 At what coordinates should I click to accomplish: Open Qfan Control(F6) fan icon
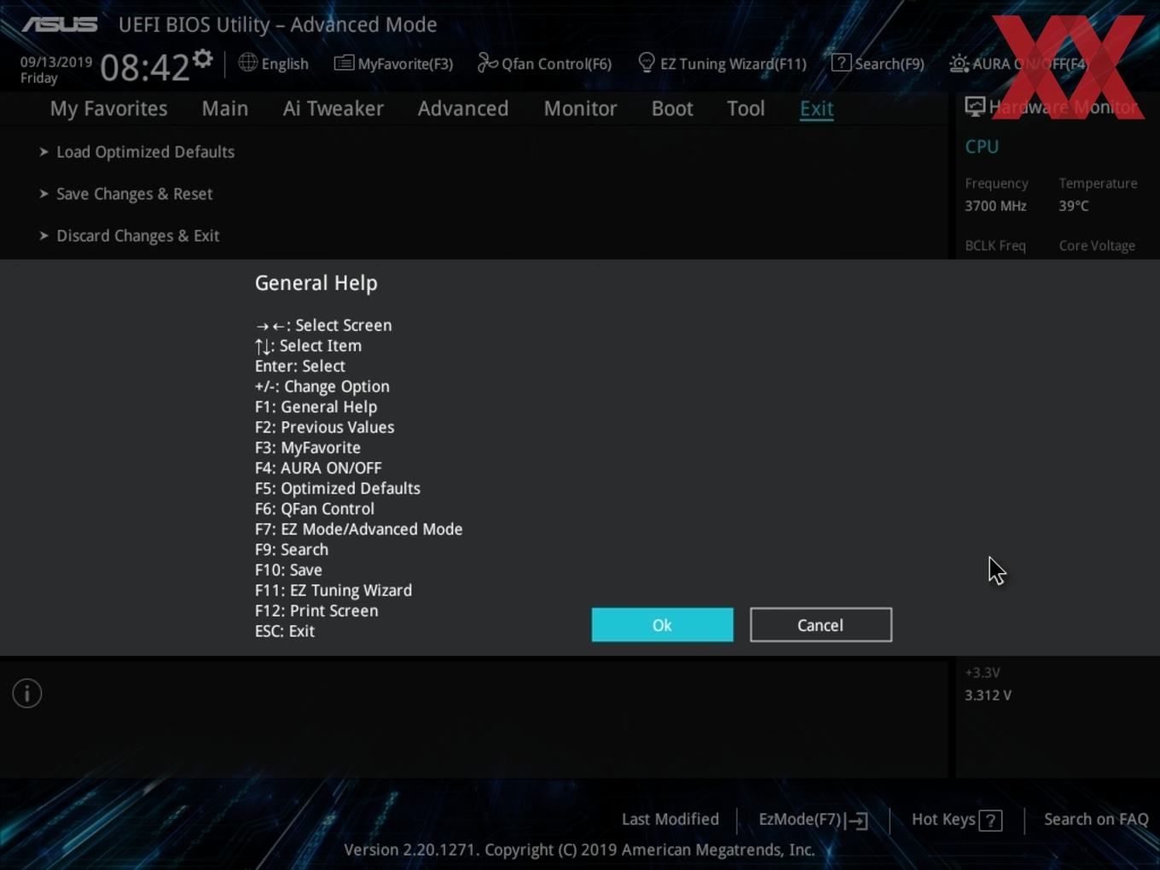[x=487, y=63]
